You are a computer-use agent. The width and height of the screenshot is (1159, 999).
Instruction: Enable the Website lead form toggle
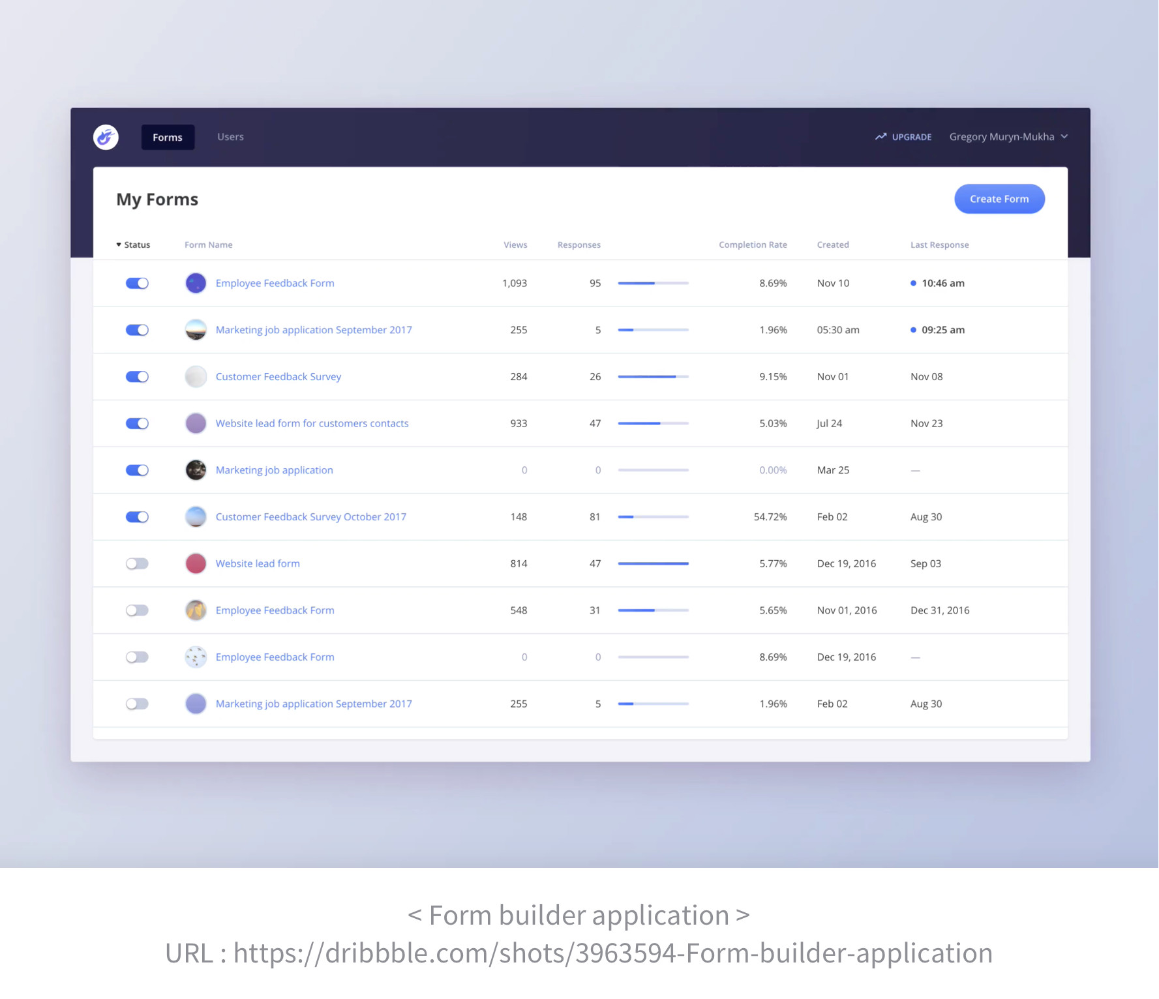tap(137, 563)
